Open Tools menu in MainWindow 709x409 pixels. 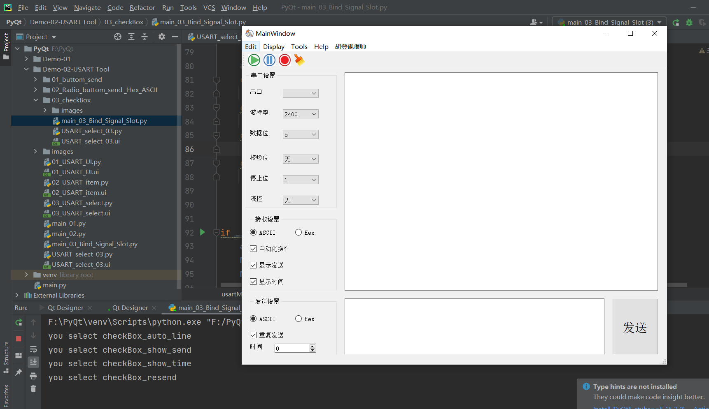[x=299, y=46]
